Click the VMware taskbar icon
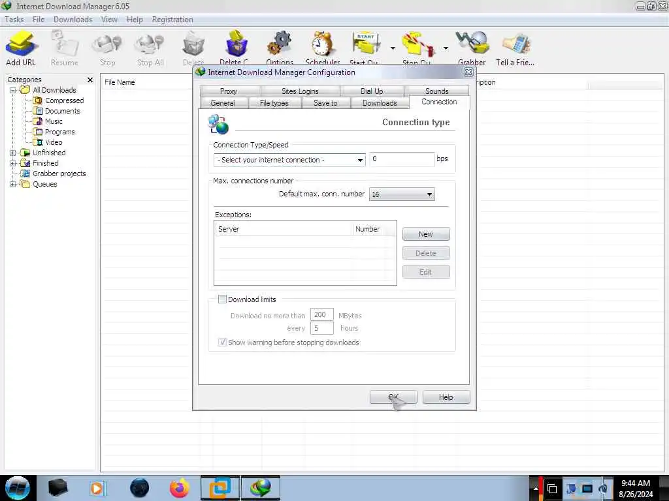669x501 pixels. coord(220,488)
